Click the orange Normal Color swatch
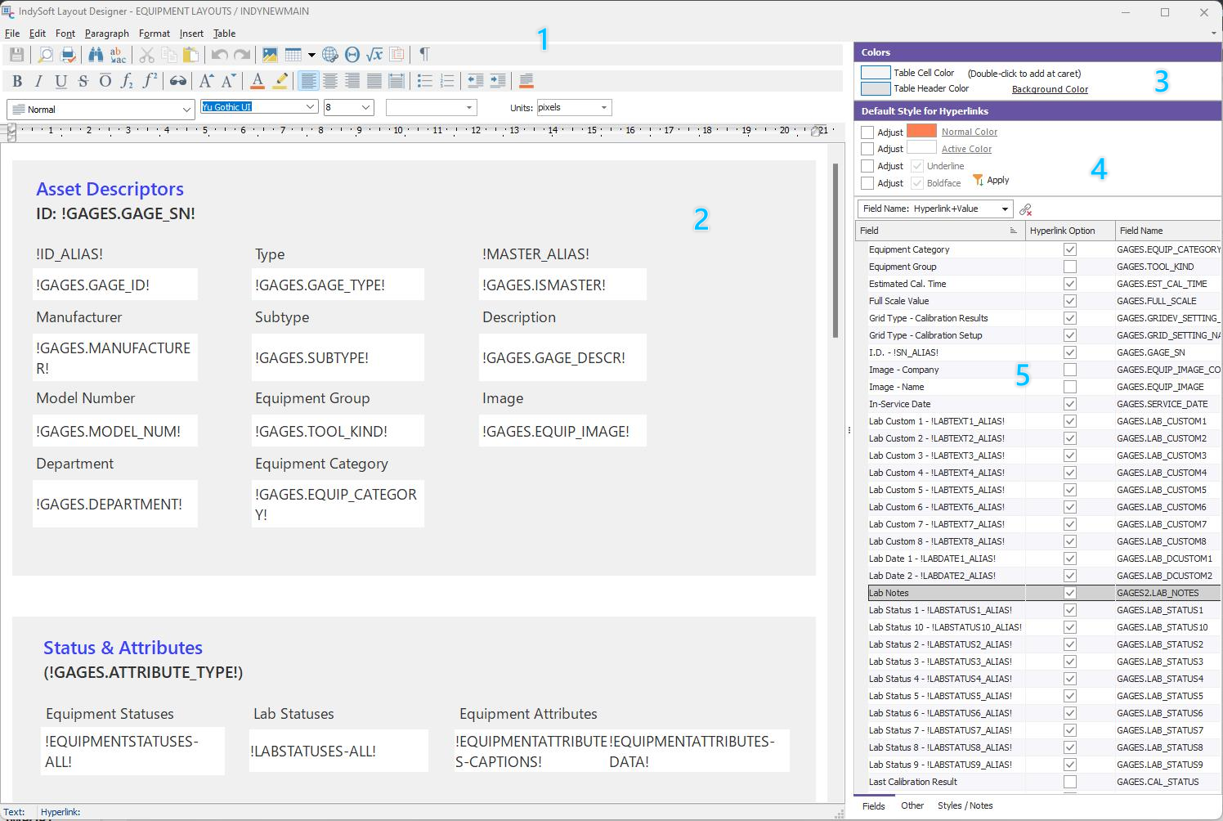Screen dimensions: 1223x821 point(921,131)
